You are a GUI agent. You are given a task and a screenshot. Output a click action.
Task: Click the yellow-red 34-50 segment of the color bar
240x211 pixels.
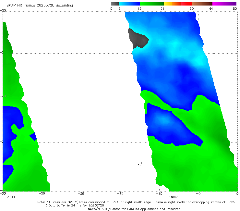tap(178, 4)
